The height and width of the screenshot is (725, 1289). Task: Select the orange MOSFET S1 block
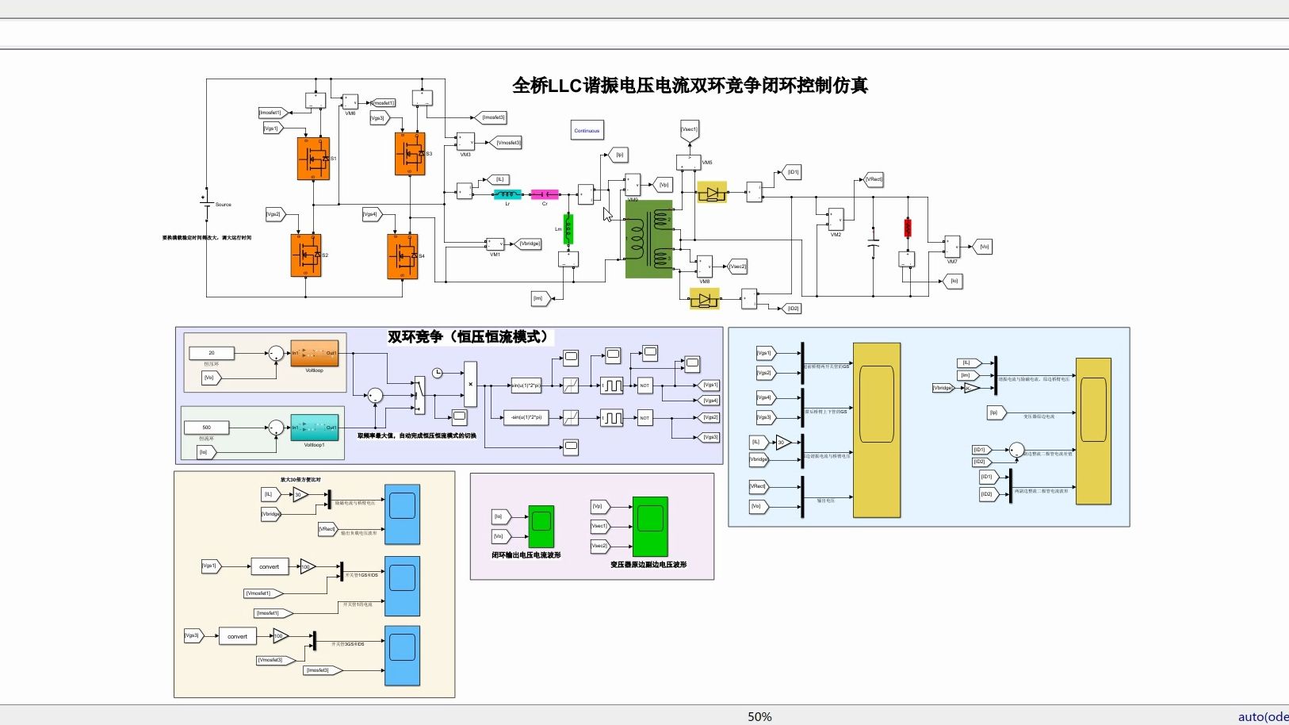(x=314, y=159)
